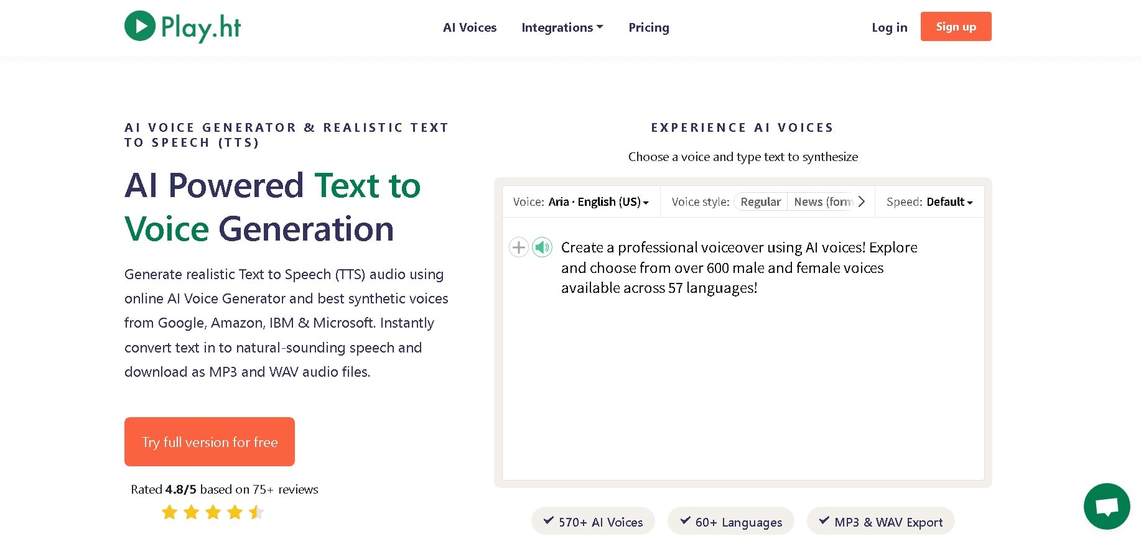1141x544 pixels.
Task: Click the 'AI Powered Text to Voice Generation' heading
Action: pyautogui.click(x=272, y=207)
